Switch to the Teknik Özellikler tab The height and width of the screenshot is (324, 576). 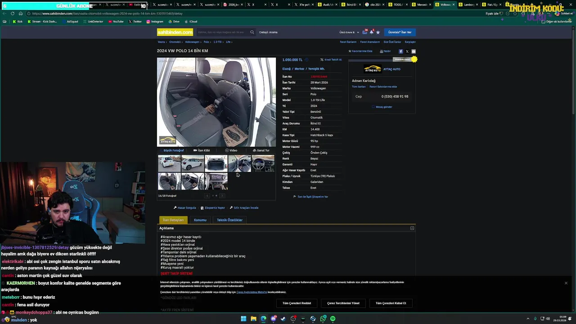229,220
